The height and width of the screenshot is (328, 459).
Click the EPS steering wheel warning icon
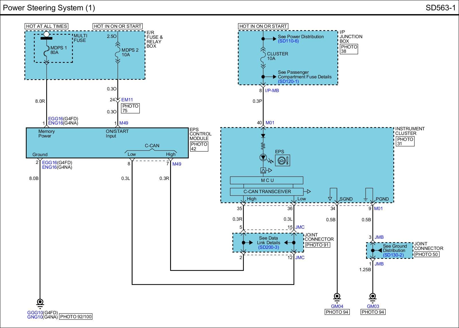coord(283,160)
